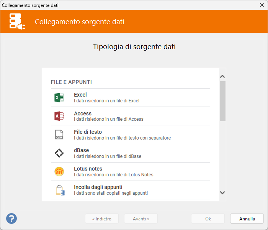
Task: Click the data source plug icon in header
Action: tap(17, 21)
